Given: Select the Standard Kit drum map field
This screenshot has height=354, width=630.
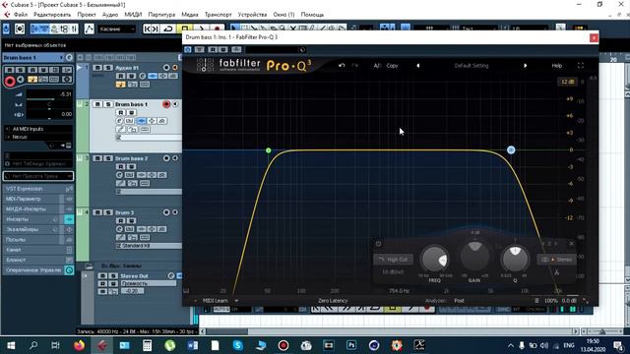Looking at the screenshot, I should 149,246.
